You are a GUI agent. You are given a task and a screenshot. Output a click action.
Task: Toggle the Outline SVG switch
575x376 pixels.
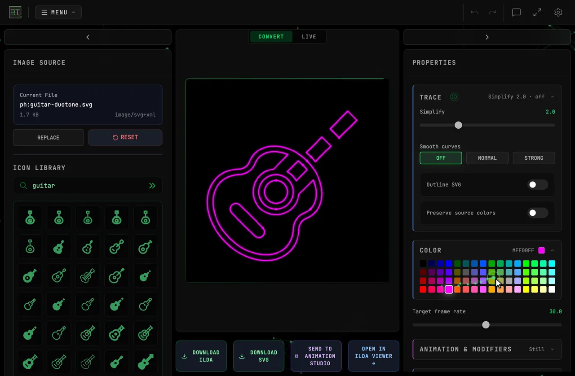coord(538,184)
